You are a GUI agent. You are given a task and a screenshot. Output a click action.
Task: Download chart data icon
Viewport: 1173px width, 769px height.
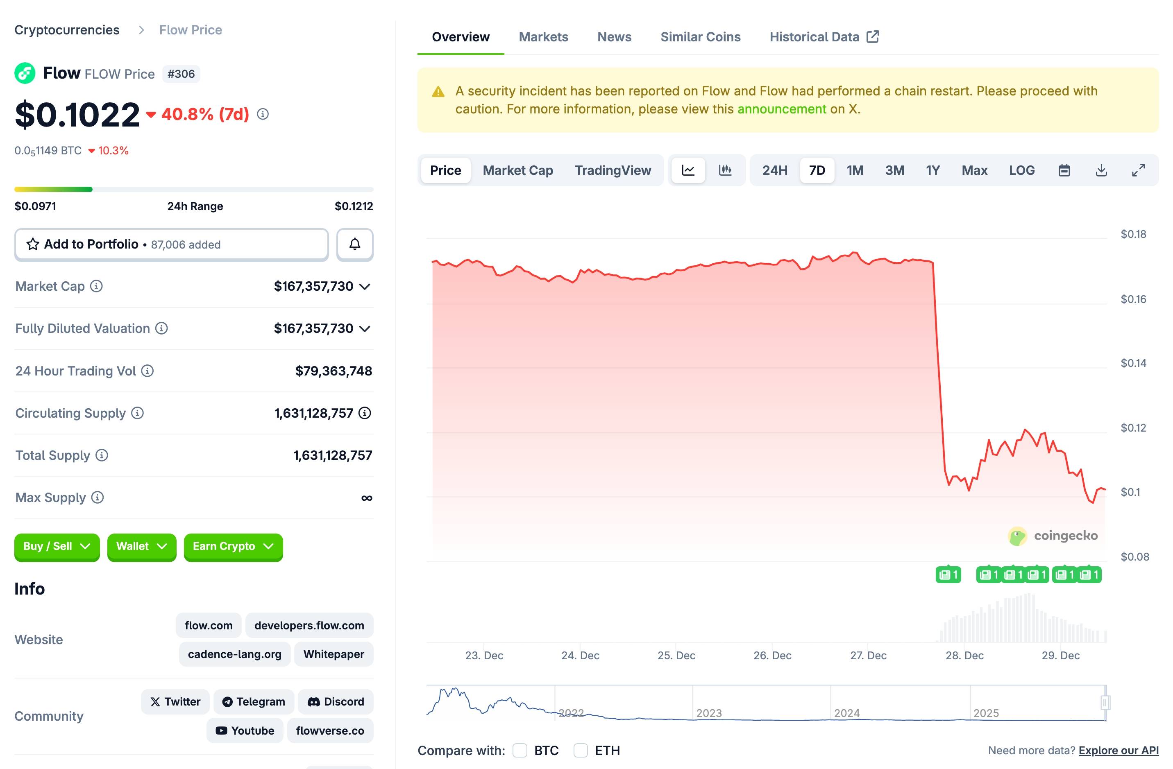1101,170
